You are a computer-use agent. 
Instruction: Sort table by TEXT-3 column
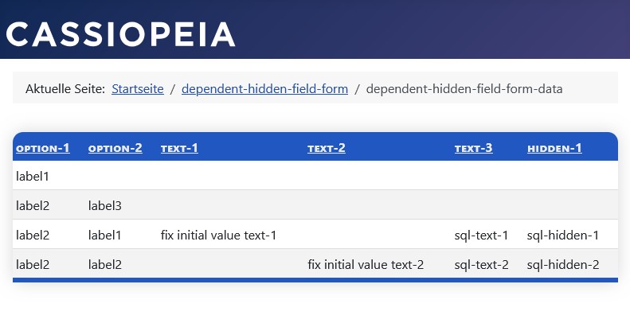pyautogui.click(x=474, y=148)
